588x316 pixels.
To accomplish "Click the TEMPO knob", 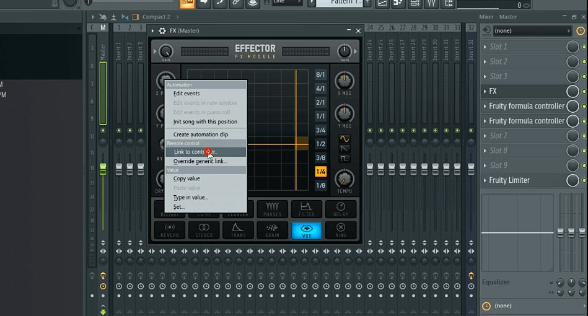I will pyautogui.click(x=344, y=179).
